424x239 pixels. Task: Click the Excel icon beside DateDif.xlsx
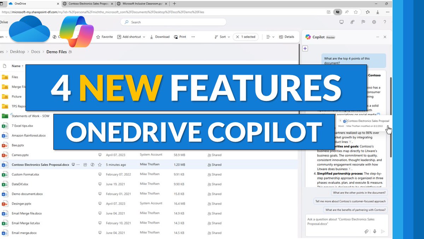(5, 184)
